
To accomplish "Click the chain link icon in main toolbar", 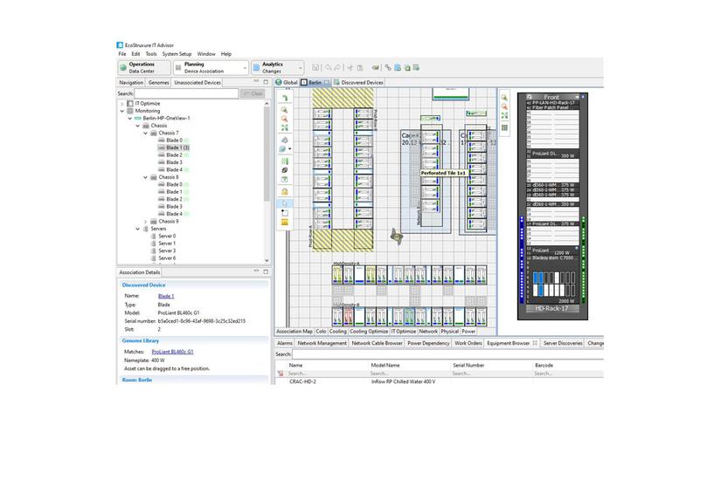I will pyautogui.click(x=388, y=67).
